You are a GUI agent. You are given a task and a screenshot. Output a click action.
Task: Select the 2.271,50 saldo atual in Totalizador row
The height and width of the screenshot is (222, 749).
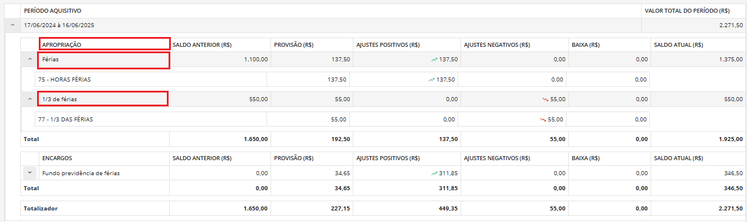(x=730, y=208)
